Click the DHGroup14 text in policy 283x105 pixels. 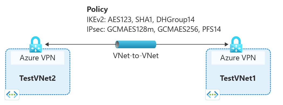tap(176, 20)
